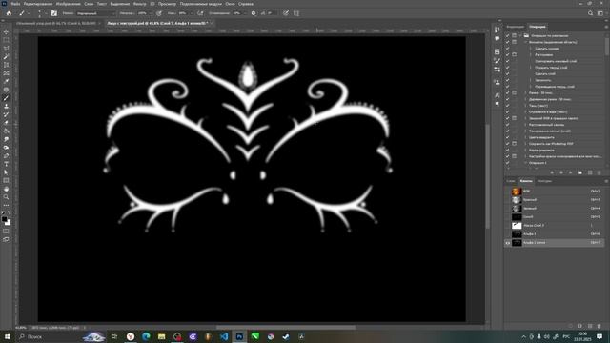Select the Eraser tool
This screenshot has width=610, height=343.
[x=6, y=123]
